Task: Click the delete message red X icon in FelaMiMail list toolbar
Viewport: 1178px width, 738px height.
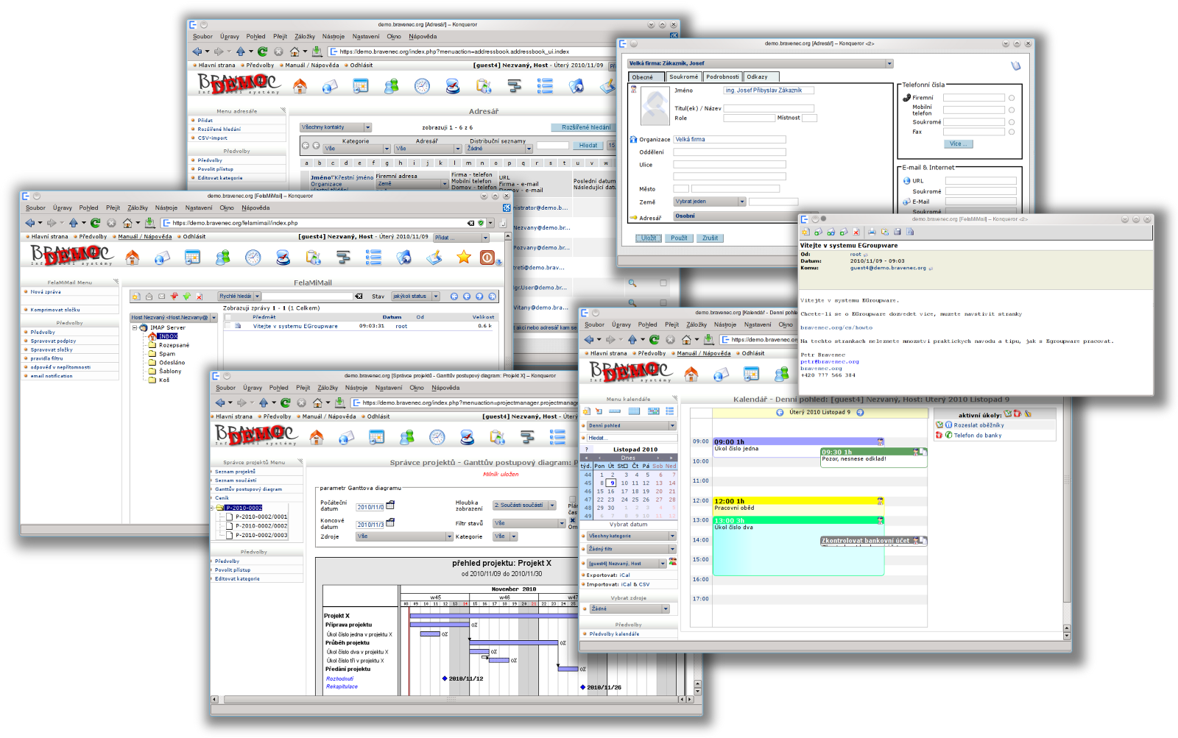Action: click(x=200, y=297)
